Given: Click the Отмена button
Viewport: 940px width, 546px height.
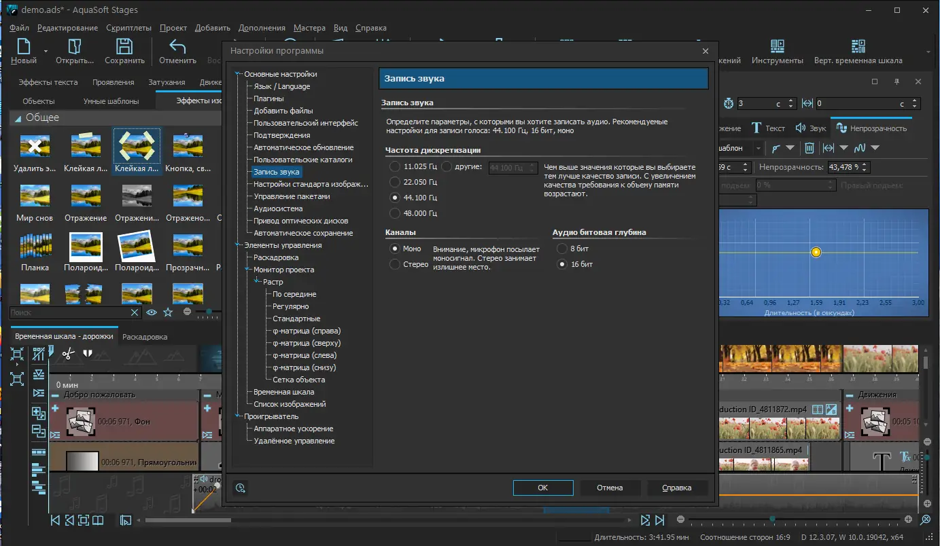Looking at the screenshot, I should [x=610, y=488].
